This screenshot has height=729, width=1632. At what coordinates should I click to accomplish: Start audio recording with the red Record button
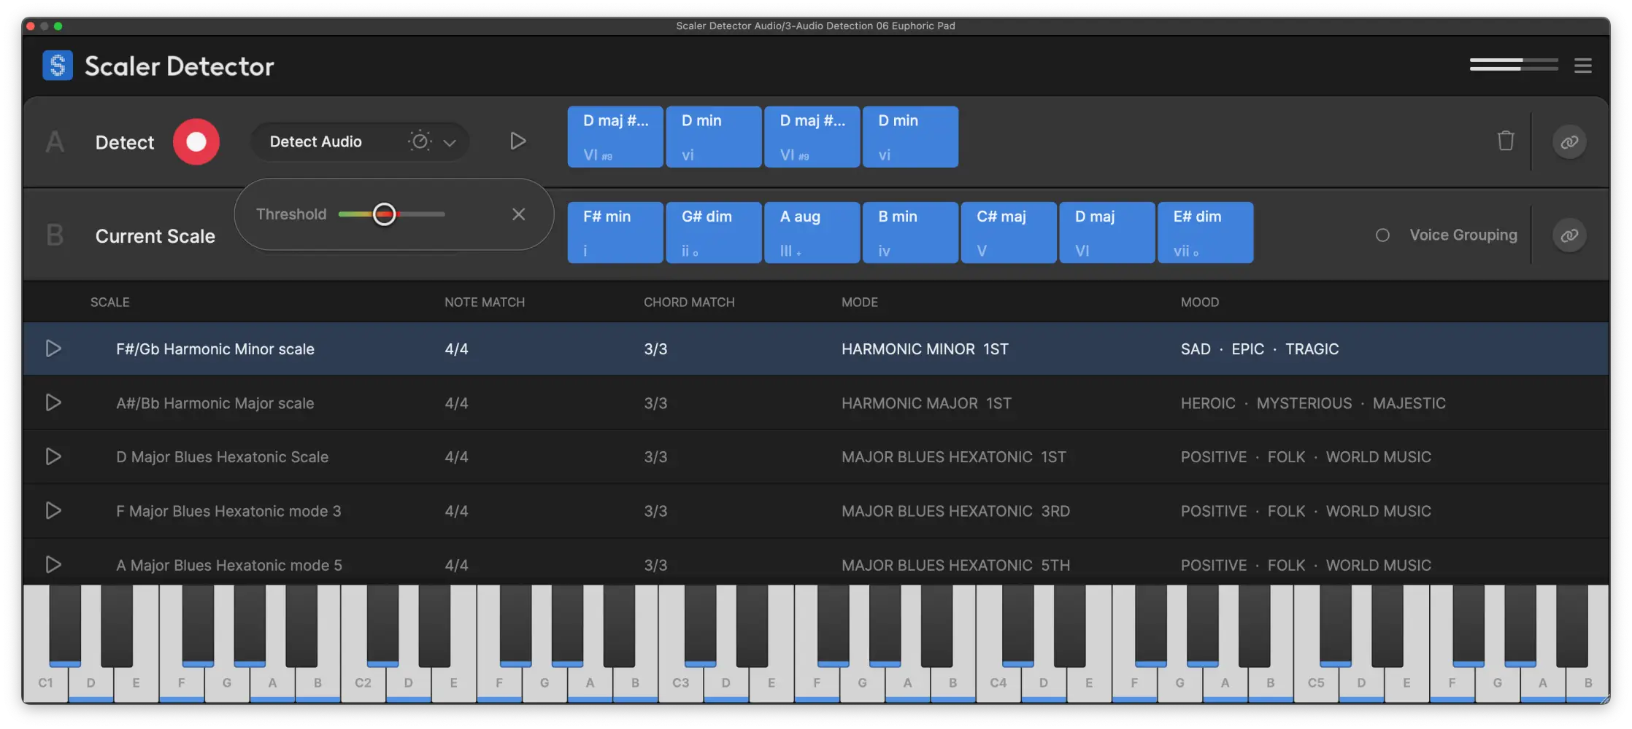point(196,141)
